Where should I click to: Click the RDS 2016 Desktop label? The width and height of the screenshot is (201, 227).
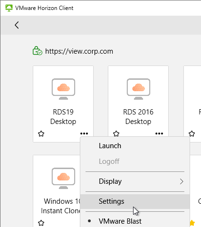click(x=138, y=117)
